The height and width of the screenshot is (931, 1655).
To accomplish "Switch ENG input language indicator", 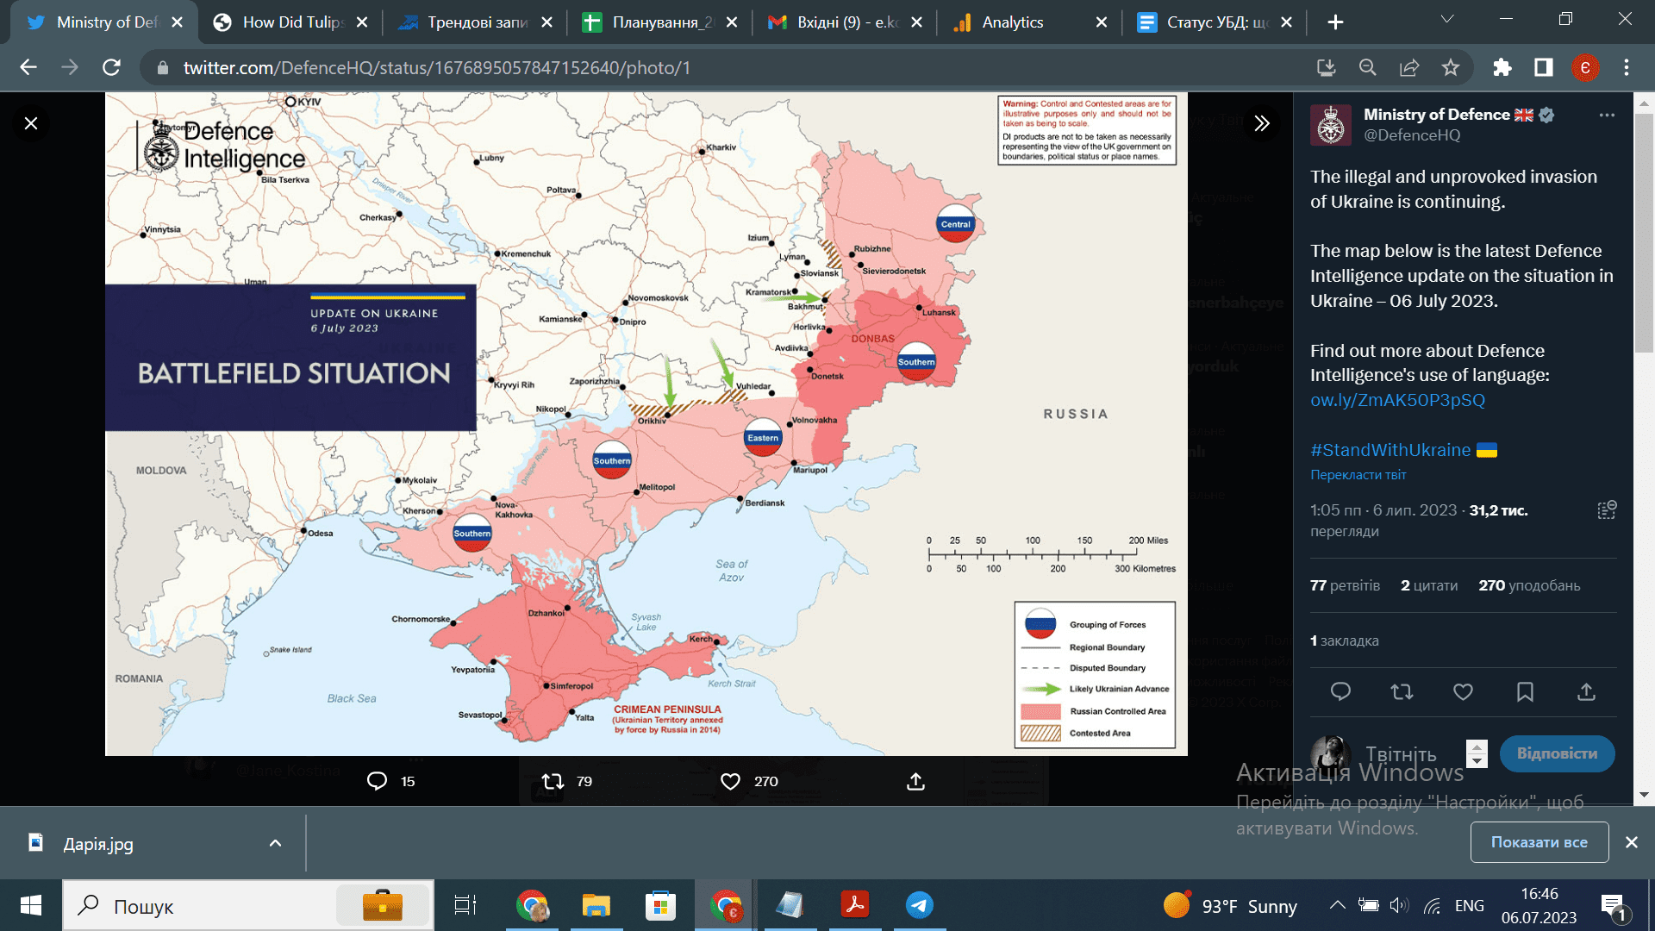I will [1469, 905].
